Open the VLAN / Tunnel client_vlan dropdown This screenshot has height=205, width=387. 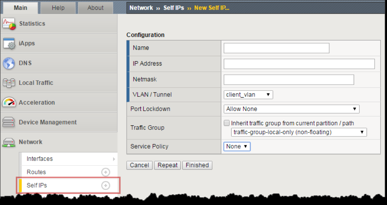pyautogui.click(x=248, y=95)
